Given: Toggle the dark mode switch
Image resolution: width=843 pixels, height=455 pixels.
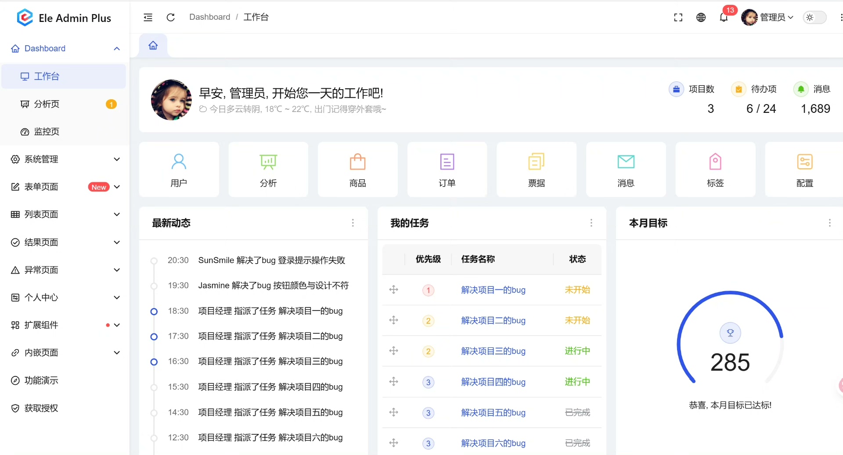Looking at the screenshot, I should click(x=814, y=17).
